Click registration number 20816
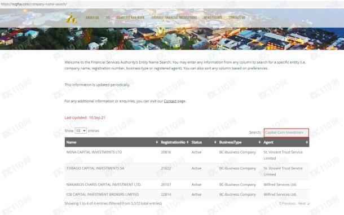Viewport: 344px width, 215px height. pos(166,152)
